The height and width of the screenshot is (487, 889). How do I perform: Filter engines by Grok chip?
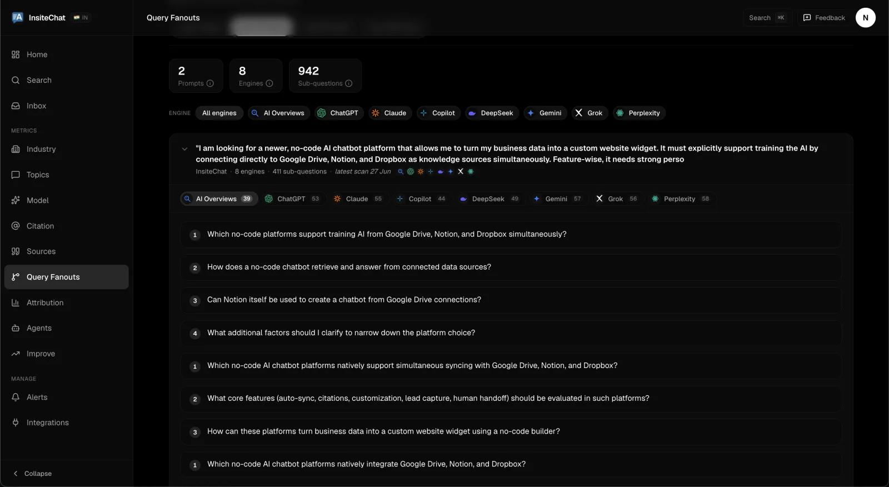[590, 113]
